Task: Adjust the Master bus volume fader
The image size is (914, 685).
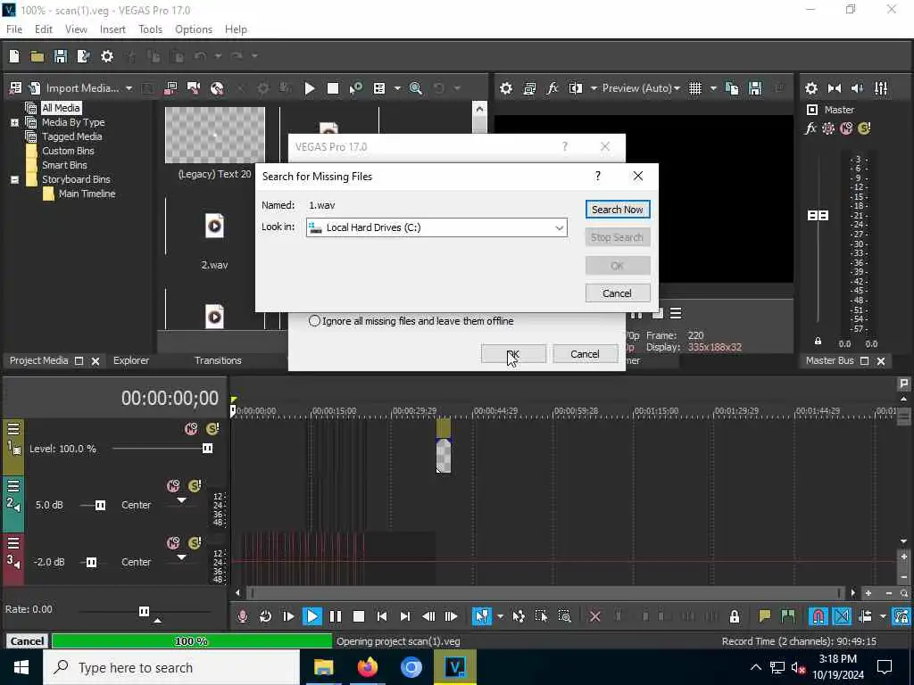Action: pyautogui.click(x=818, y=216)
